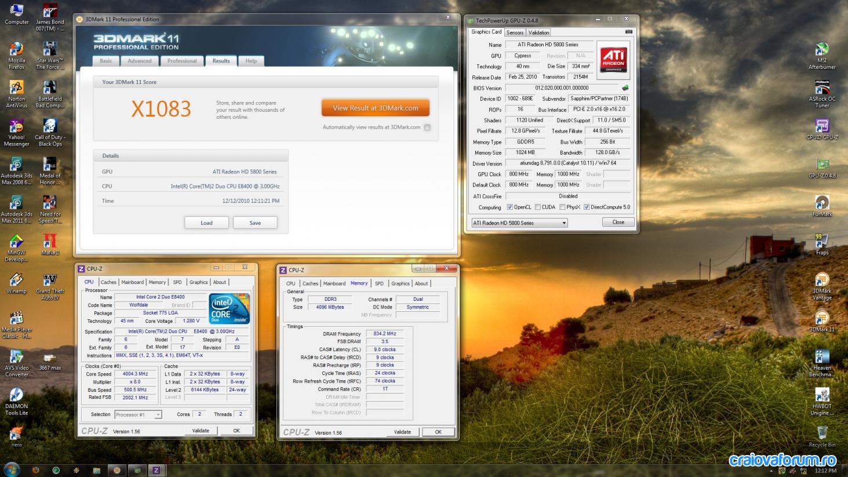Open MinGW Developer desktop icon
The width and height of the screenshot is (848, 477).
[x=16, y=248]
